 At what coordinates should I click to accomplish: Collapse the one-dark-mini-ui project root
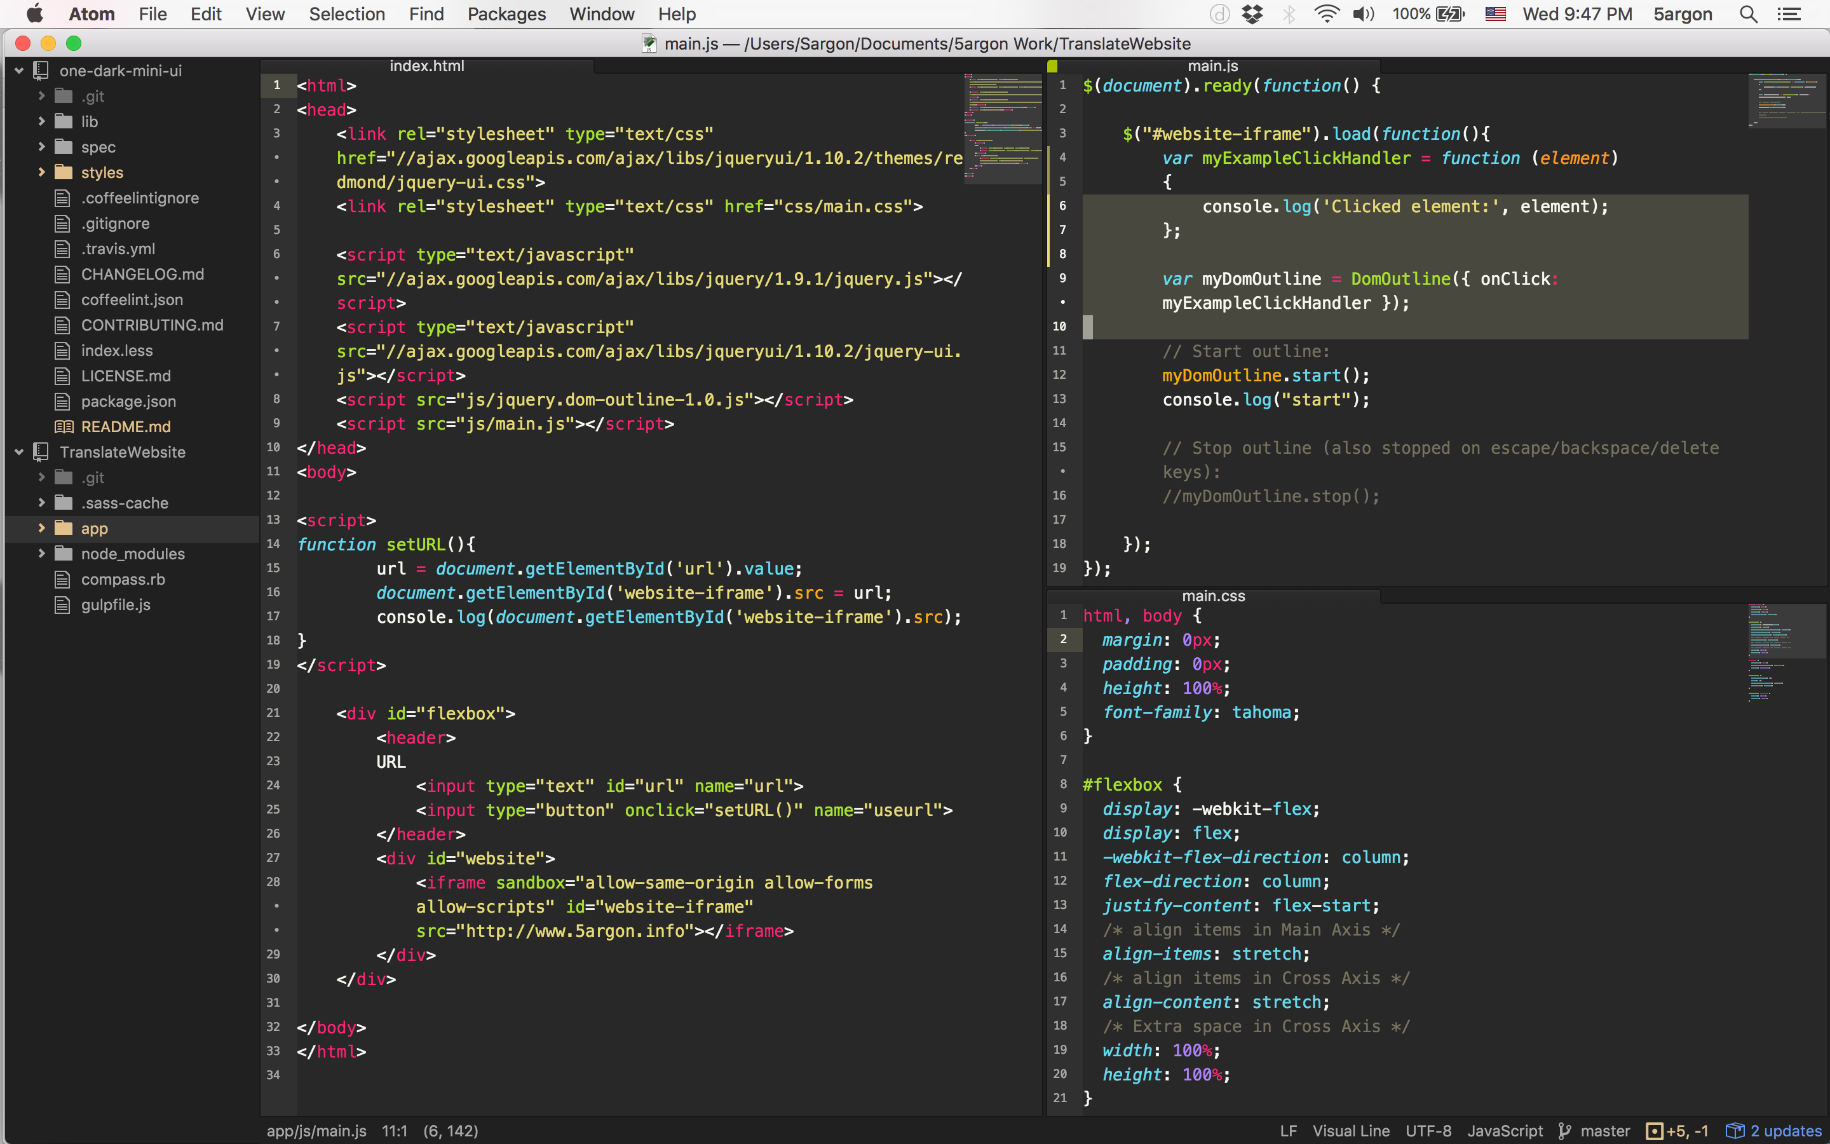point(19,71)
